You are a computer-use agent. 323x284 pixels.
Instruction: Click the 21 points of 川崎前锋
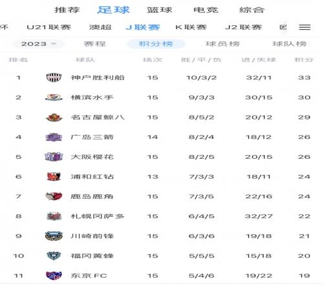(x=304, y=236)
